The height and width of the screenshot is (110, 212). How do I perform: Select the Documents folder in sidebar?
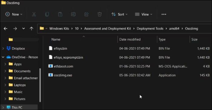pyautogui.click(x=22, y=71)
